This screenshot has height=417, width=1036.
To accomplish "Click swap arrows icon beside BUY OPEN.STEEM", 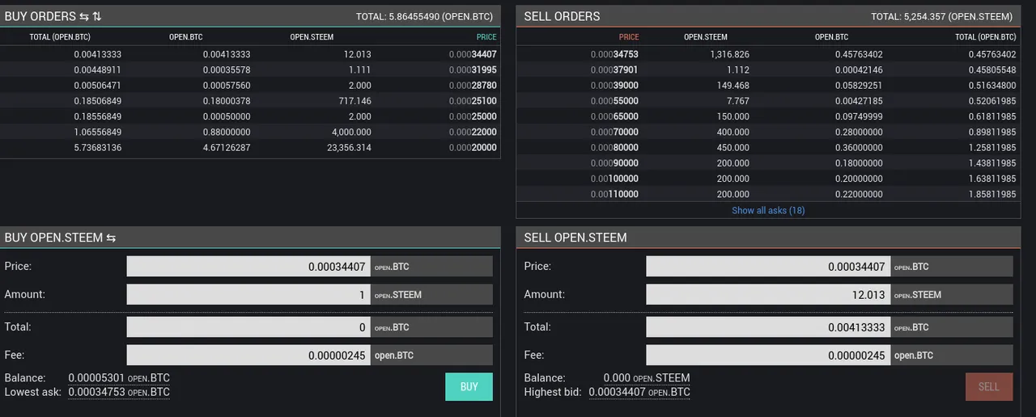I will [111, 238].
